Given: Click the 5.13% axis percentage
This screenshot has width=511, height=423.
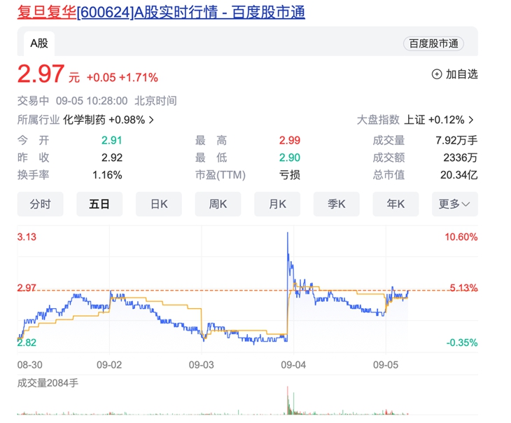Looking at the screenshot, I should point(463,288).
